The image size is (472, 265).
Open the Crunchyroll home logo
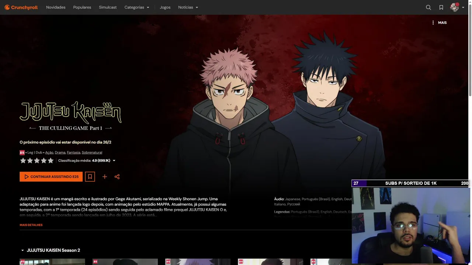(x=21, y=7)
